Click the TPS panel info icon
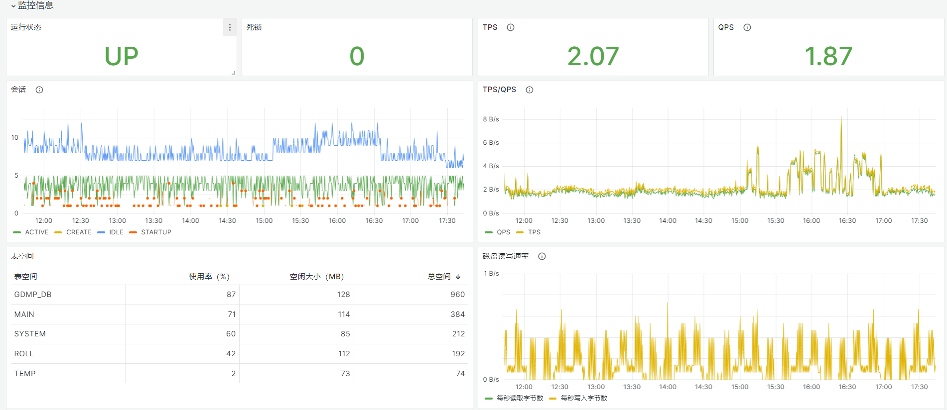The height and width of the screenshot is (410, 947). 511,27
